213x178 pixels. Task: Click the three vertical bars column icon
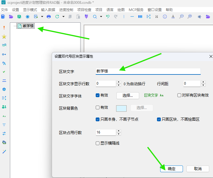(140, 17)
